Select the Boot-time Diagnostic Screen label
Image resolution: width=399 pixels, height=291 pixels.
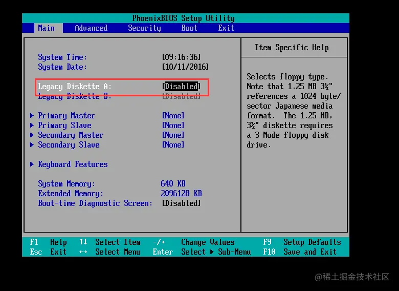tap(95, 203)
